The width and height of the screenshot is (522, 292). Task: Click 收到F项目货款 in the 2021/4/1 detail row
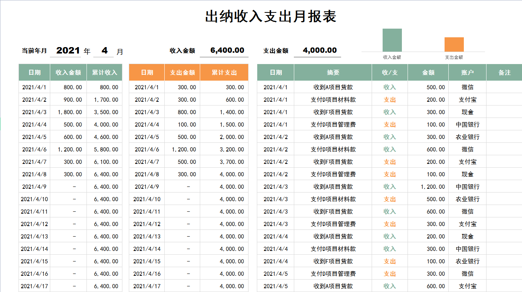coord(333,112)
